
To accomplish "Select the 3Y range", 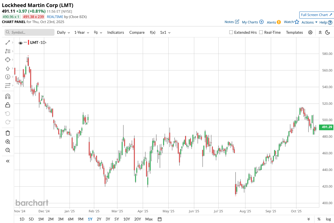I will point(108,219).
